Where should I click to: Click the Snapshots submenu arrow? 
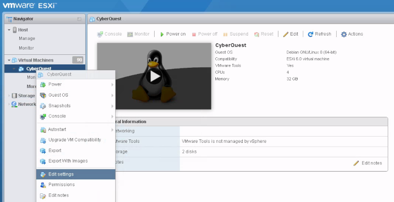click(112, 106)
